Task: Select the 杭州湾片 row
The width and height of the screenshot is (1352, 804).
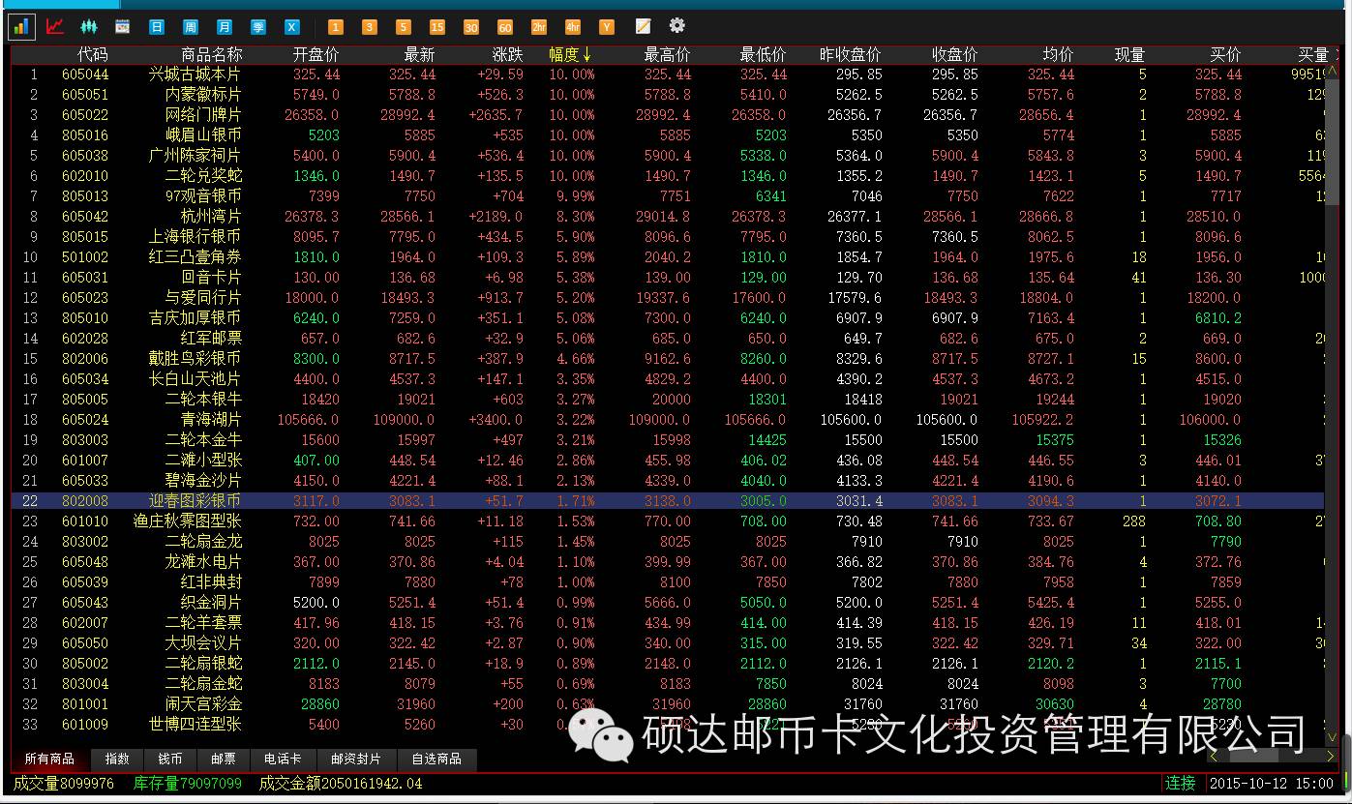Action: 668,217
